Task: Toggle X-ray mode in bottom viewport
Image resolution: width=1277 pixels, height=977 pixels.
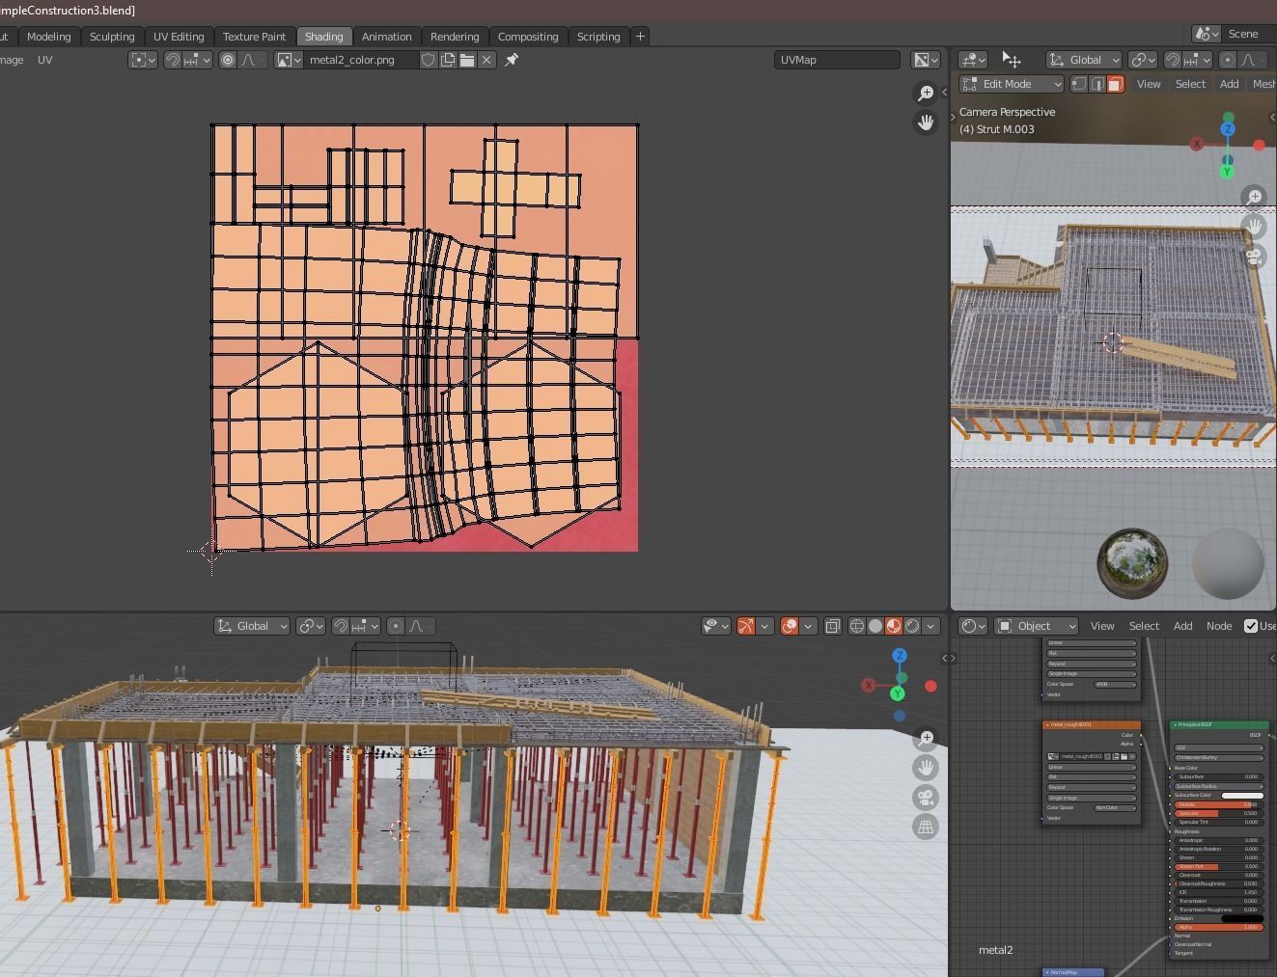Action: click(x=832, y=626)
